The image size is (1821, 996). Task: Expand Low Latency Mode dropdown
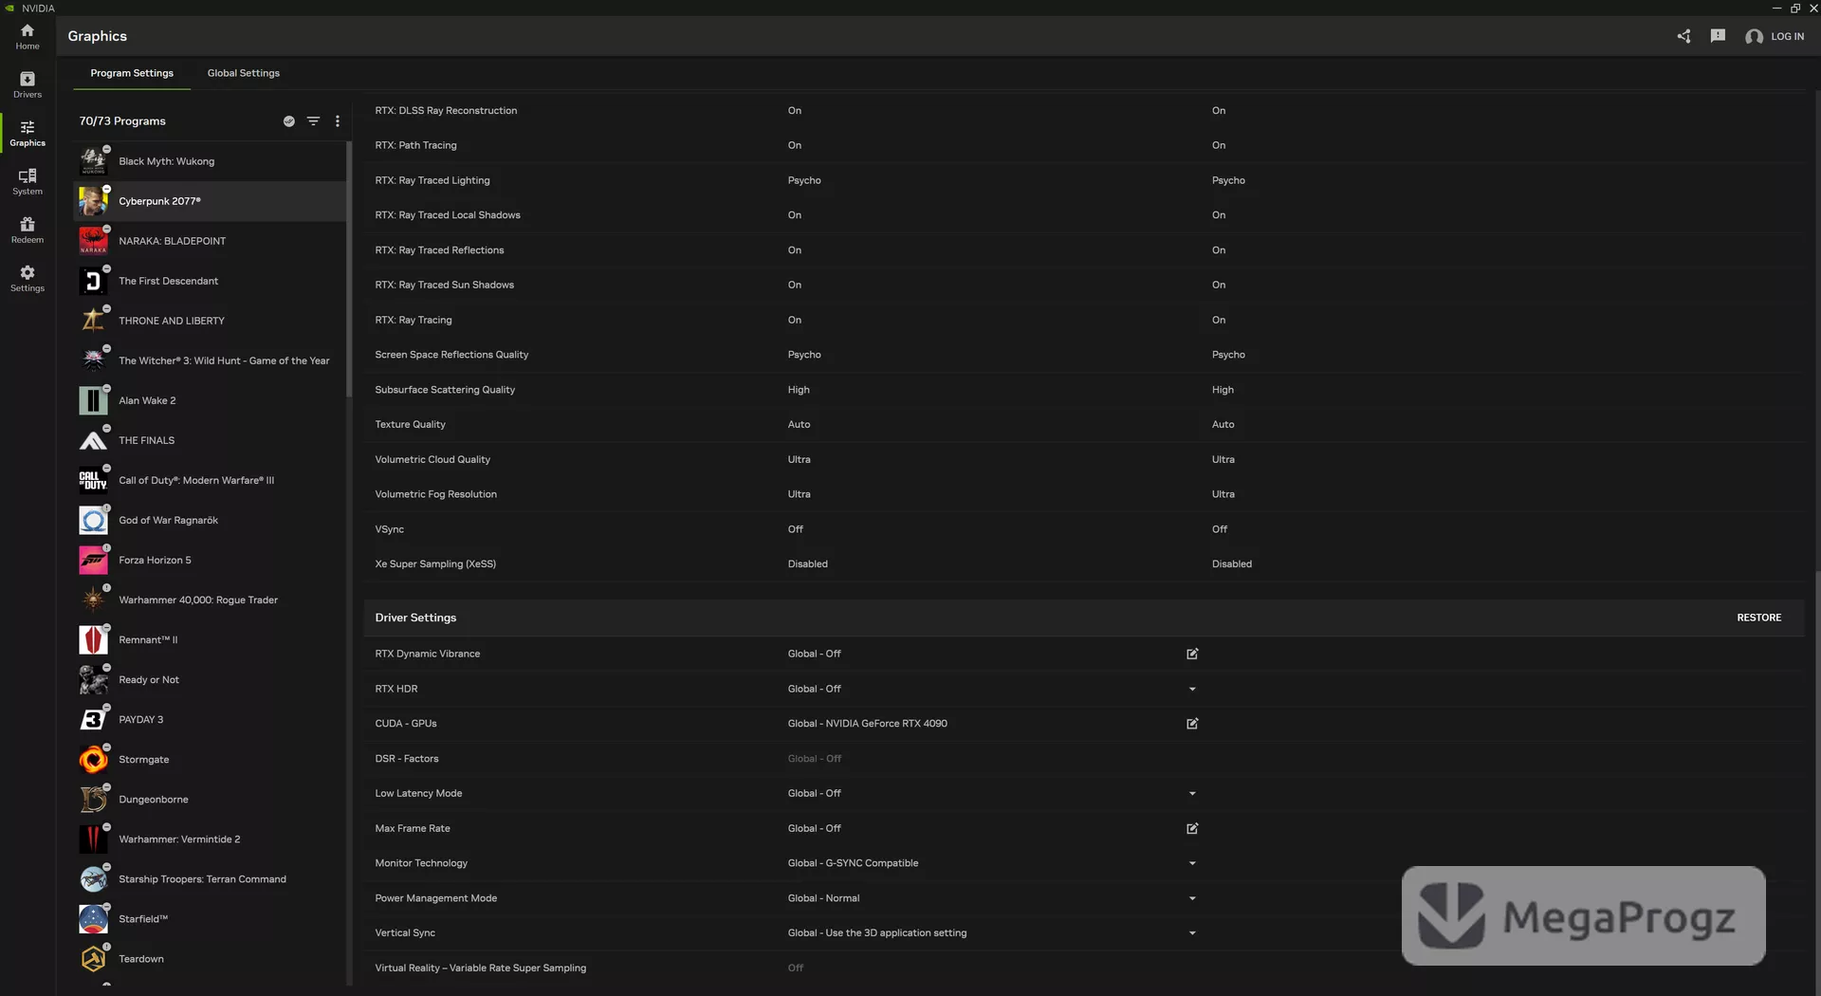(1192, 793)
